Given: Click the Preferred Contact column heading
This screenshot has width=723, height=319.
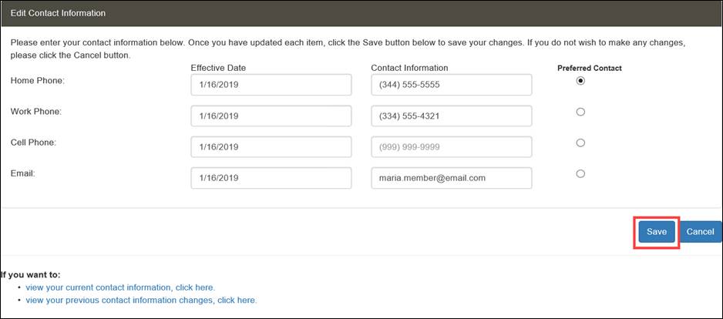Looking at the screenshot, I should tap(590, 69).
